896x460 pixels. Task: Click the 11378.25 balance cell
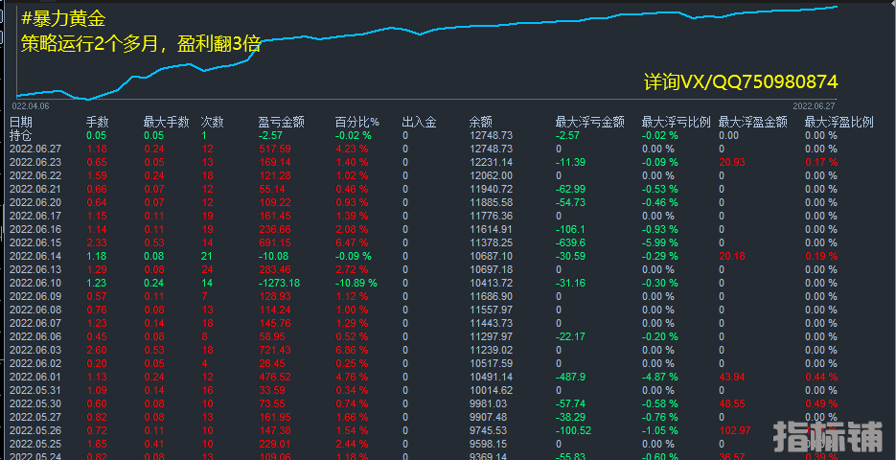(491, 242)
